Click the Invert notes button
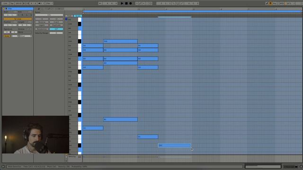The width and height of the screenshot is (303, 170). (x=56, y=22)
